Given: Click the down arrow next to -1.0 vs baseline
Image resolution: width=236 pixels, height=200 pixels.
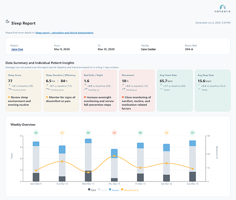Looking at the screenshot, I should 9,85.
